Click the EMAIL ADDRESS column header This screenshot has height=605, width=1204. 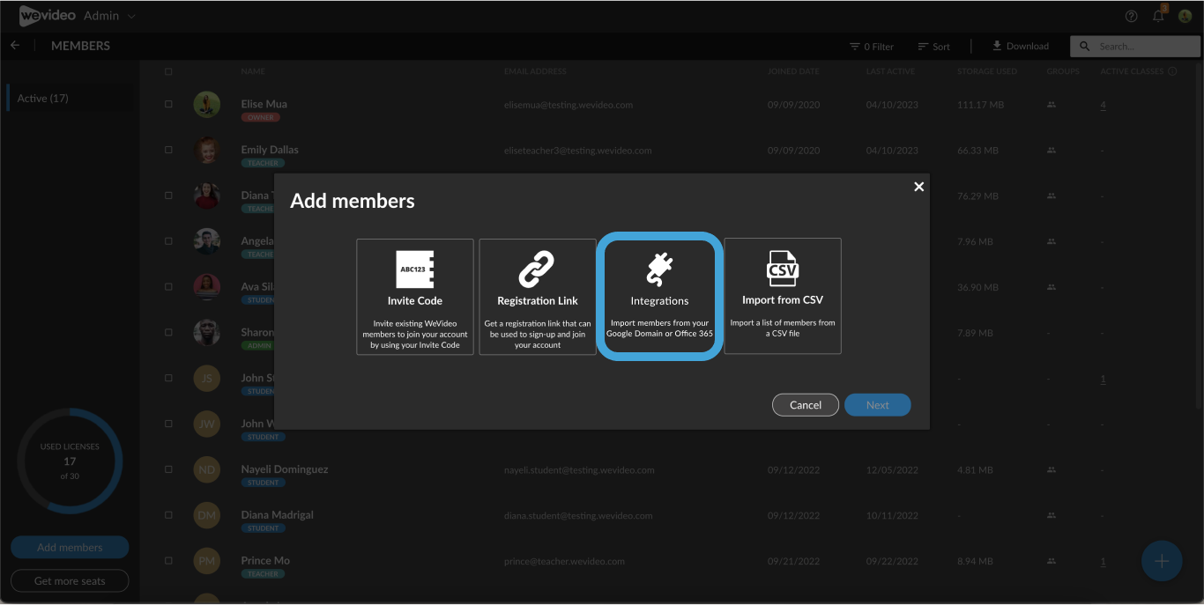click(x=535, y=71)
